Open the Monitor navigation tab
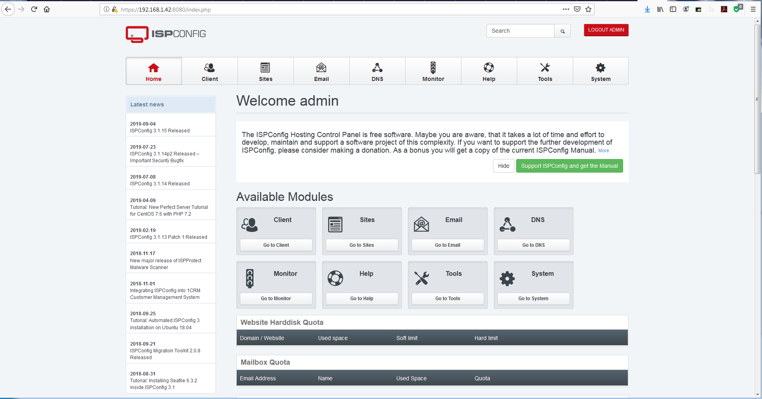 433,71
